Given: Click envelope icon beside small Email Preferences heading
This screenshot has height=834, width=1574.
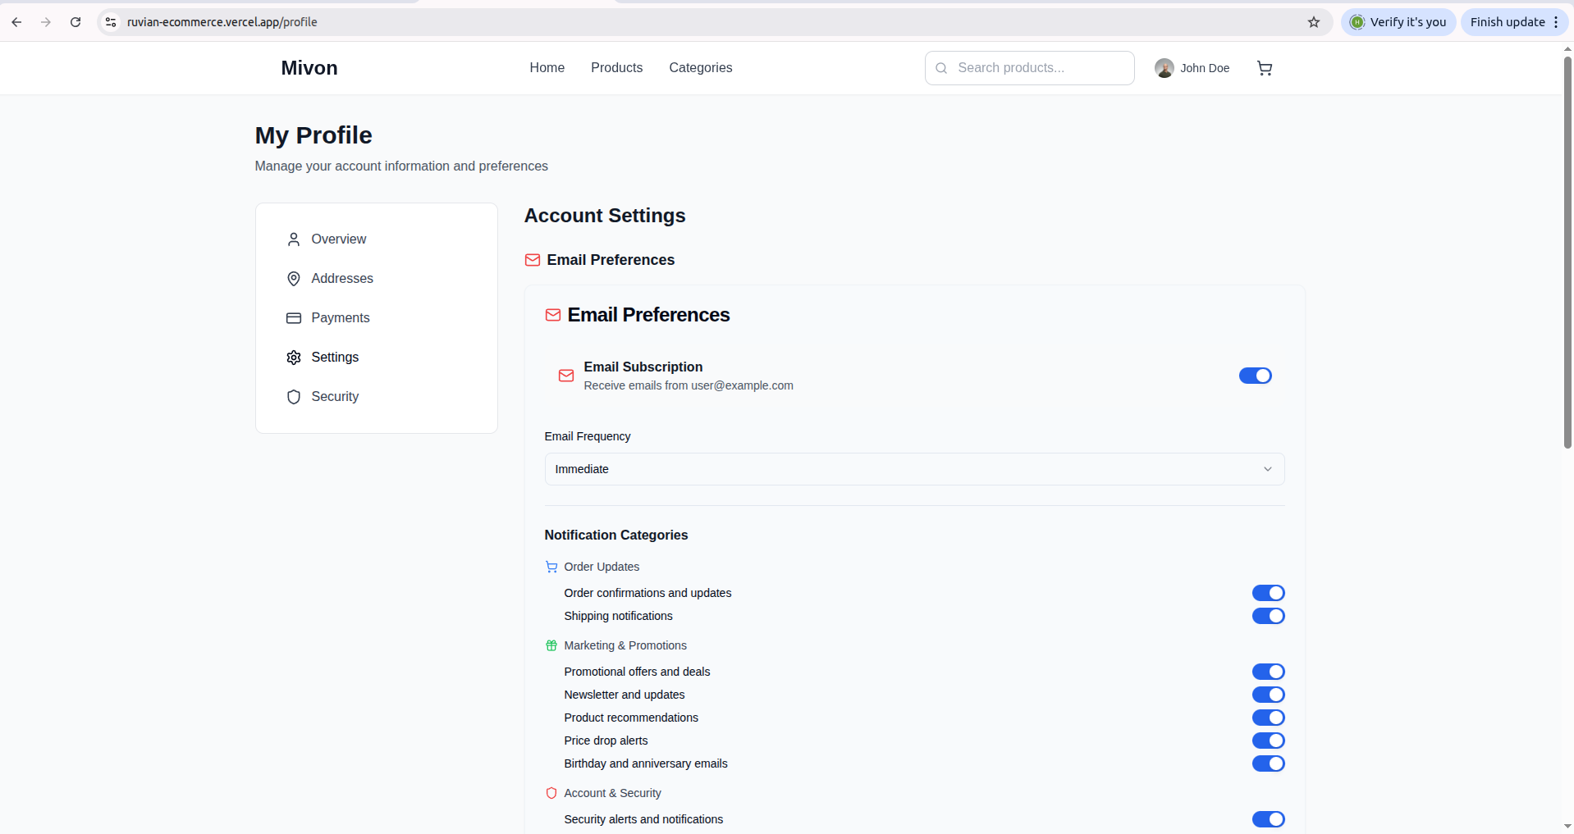Looking at the screenshot, I should 533,260.
